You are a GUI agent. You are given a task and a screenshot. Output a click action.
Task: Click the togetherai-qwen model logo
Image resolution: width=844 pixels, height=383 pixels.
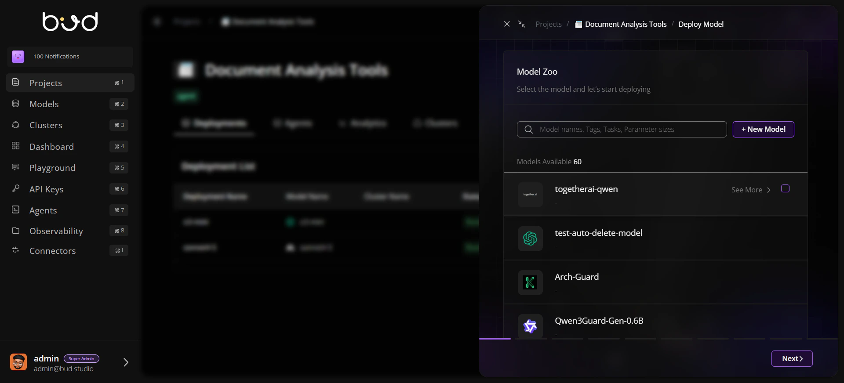(530, 194)
